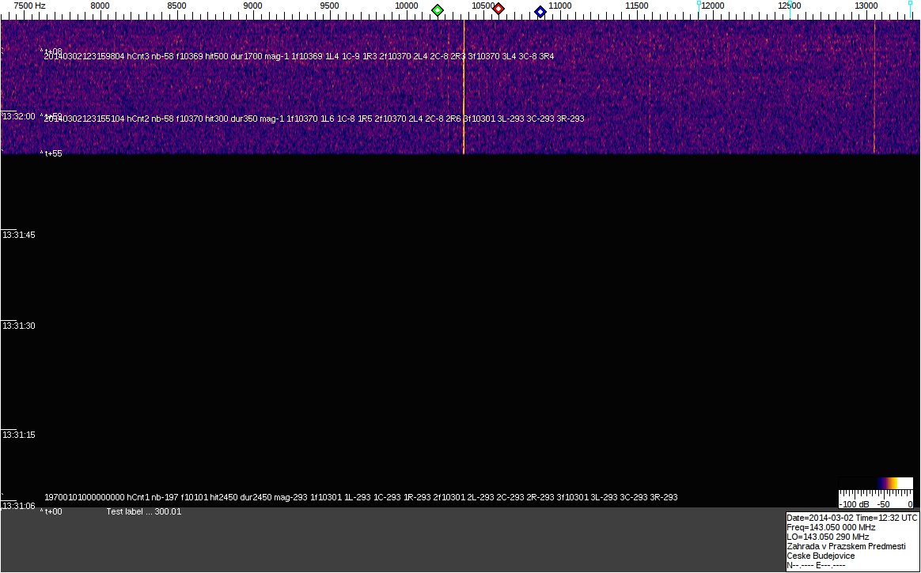Click the 10000 Hz frequency scale label
Screen dimensions: 921x573
[406, 6]
